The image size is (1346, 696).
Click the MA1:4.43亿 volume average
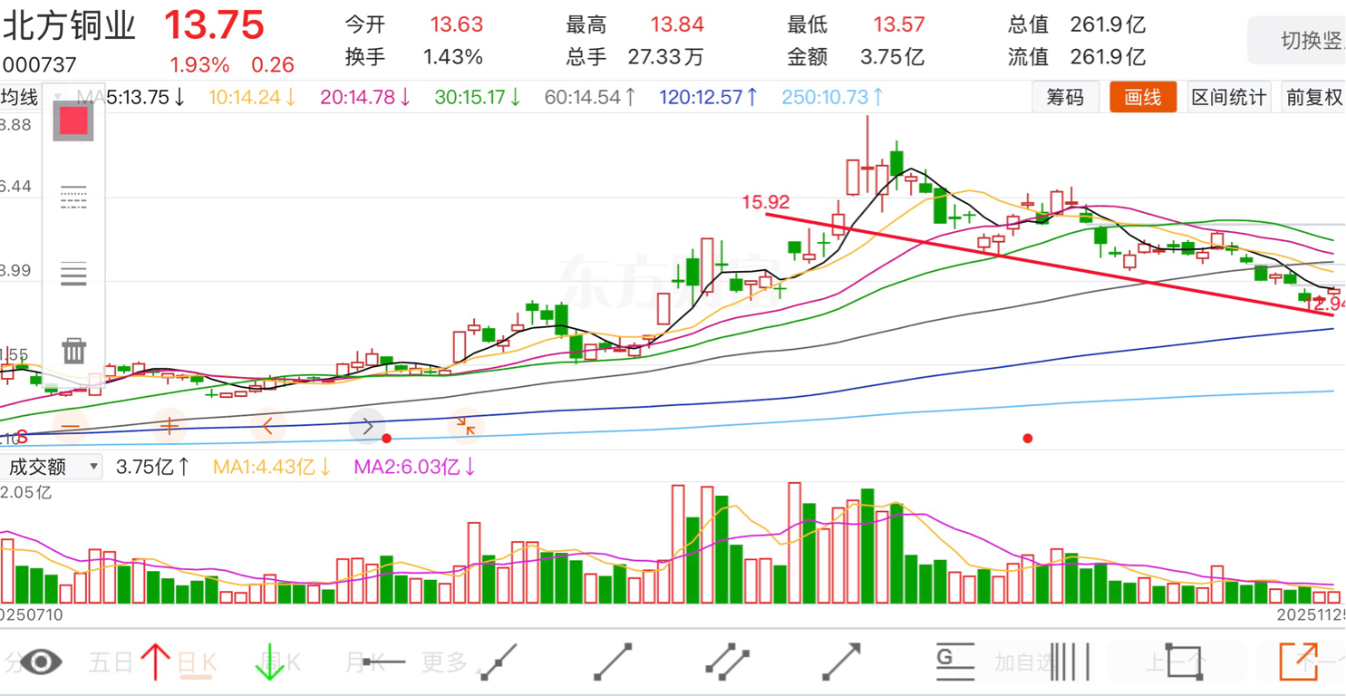click(x=272, y=467)
